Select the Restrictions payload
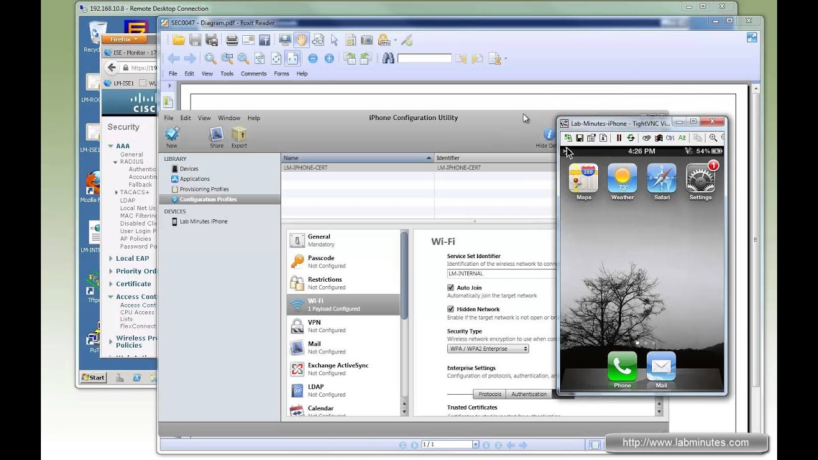818x460 pixels. click(x=344, y=283)
